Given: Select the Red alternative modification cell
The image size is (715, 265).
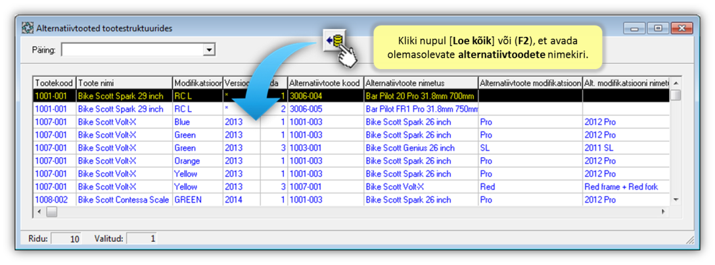Looking at the screenshot, I should [530, 187].
